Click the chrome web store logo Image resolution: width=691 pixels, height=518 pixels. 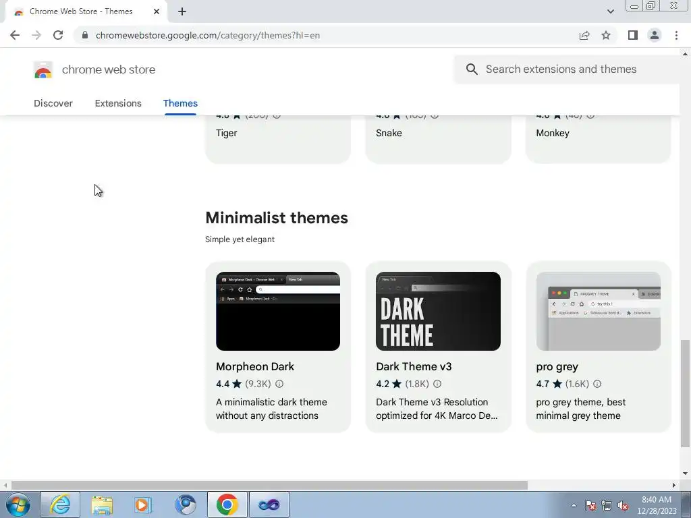[x=43, y=69]
